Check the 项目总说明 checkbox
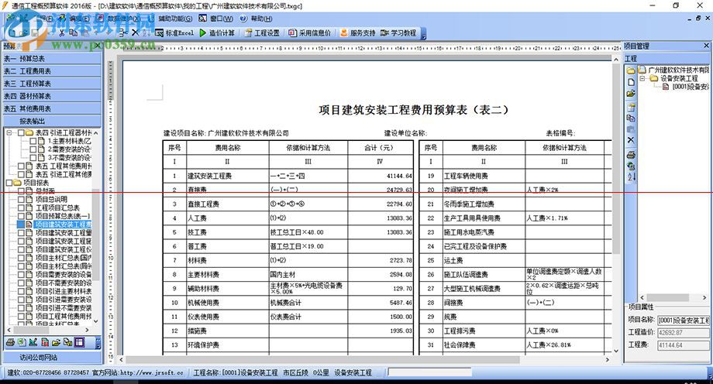The image size is (713, 384). click(x=21, y=200)
